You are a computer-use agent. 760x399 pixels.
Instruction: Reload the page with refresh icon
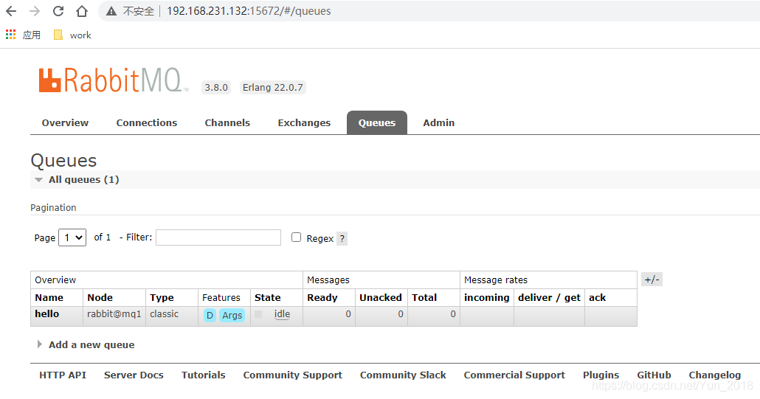click(58, 11)
